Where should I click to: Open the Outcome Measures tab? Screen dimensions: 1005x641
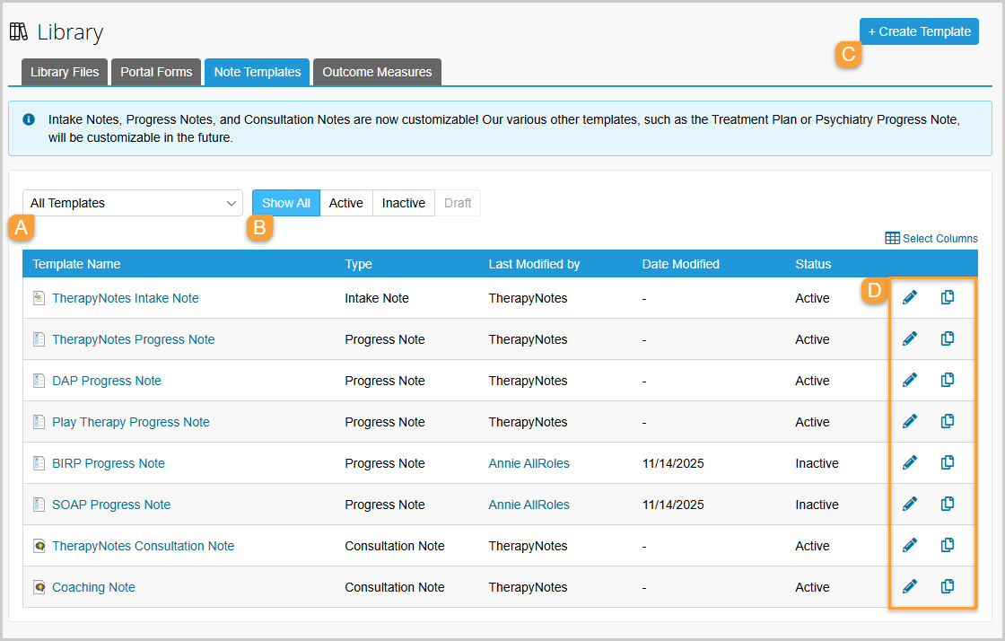pos(377,72)
